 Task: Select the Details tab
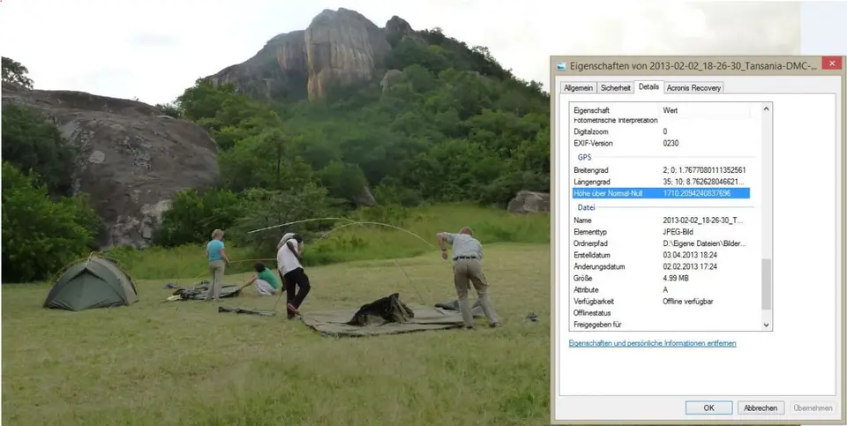(x=648, y=87)
